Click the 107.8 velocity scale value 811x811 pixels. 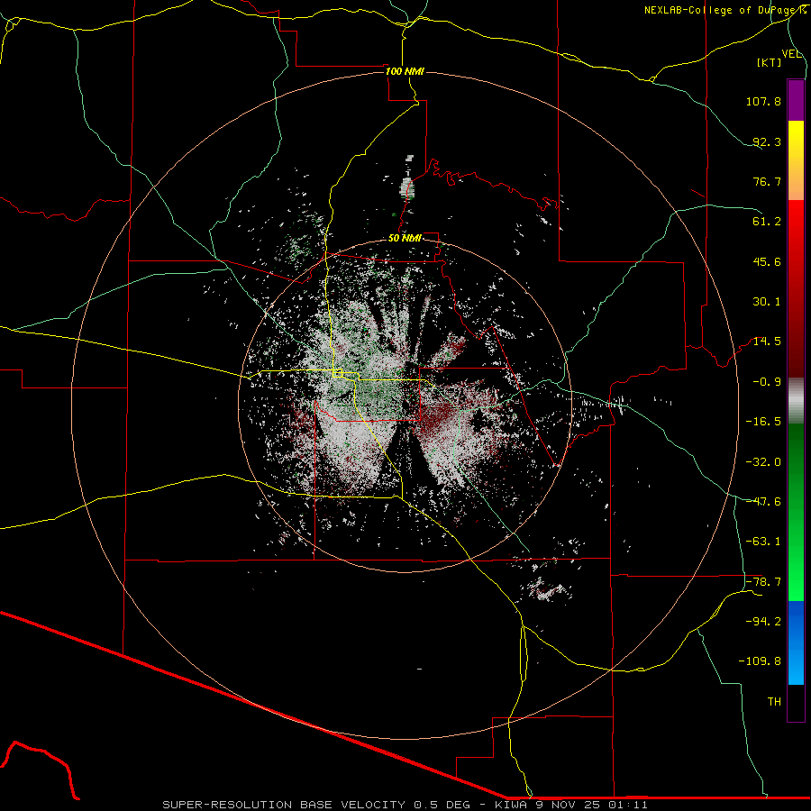tap(763, 101)
